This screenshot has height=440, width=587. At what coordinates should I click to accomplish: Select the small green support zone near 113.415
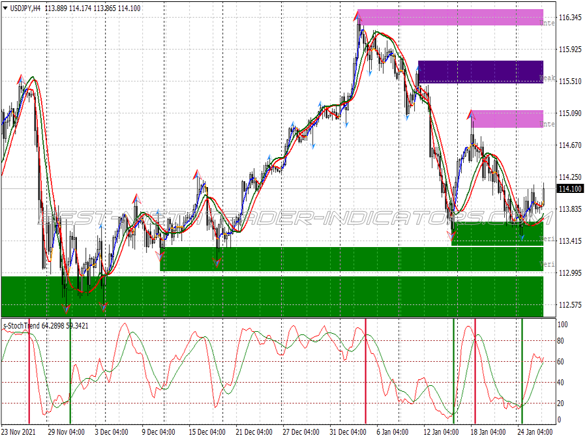point(497,233)
